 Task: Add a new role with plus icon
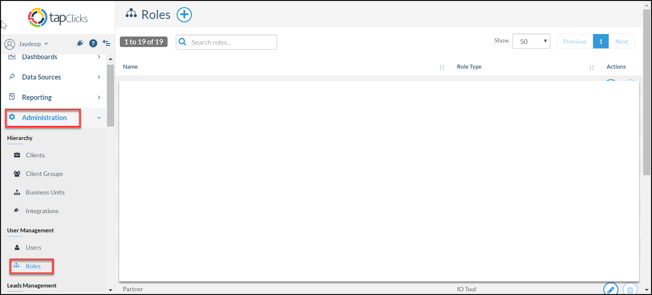[x=184, y=15]
